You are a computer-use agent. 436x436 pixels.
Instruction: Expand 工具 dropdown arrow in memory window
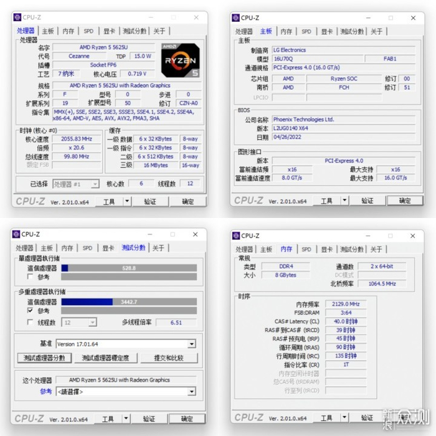[344, 417]
